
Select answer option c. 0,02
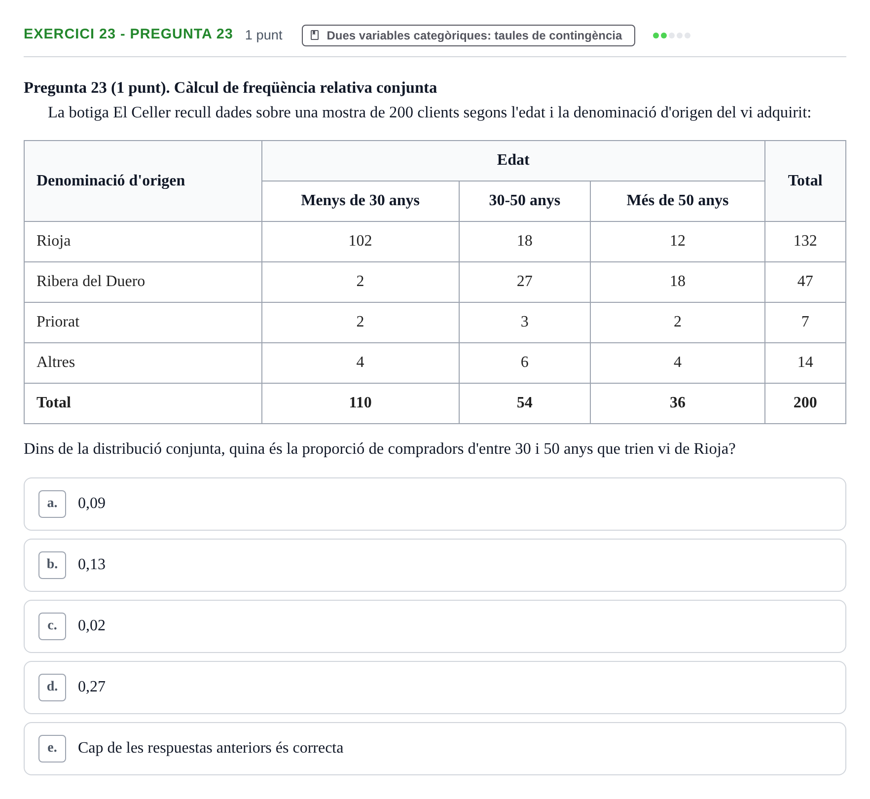[x=435, y=626]
